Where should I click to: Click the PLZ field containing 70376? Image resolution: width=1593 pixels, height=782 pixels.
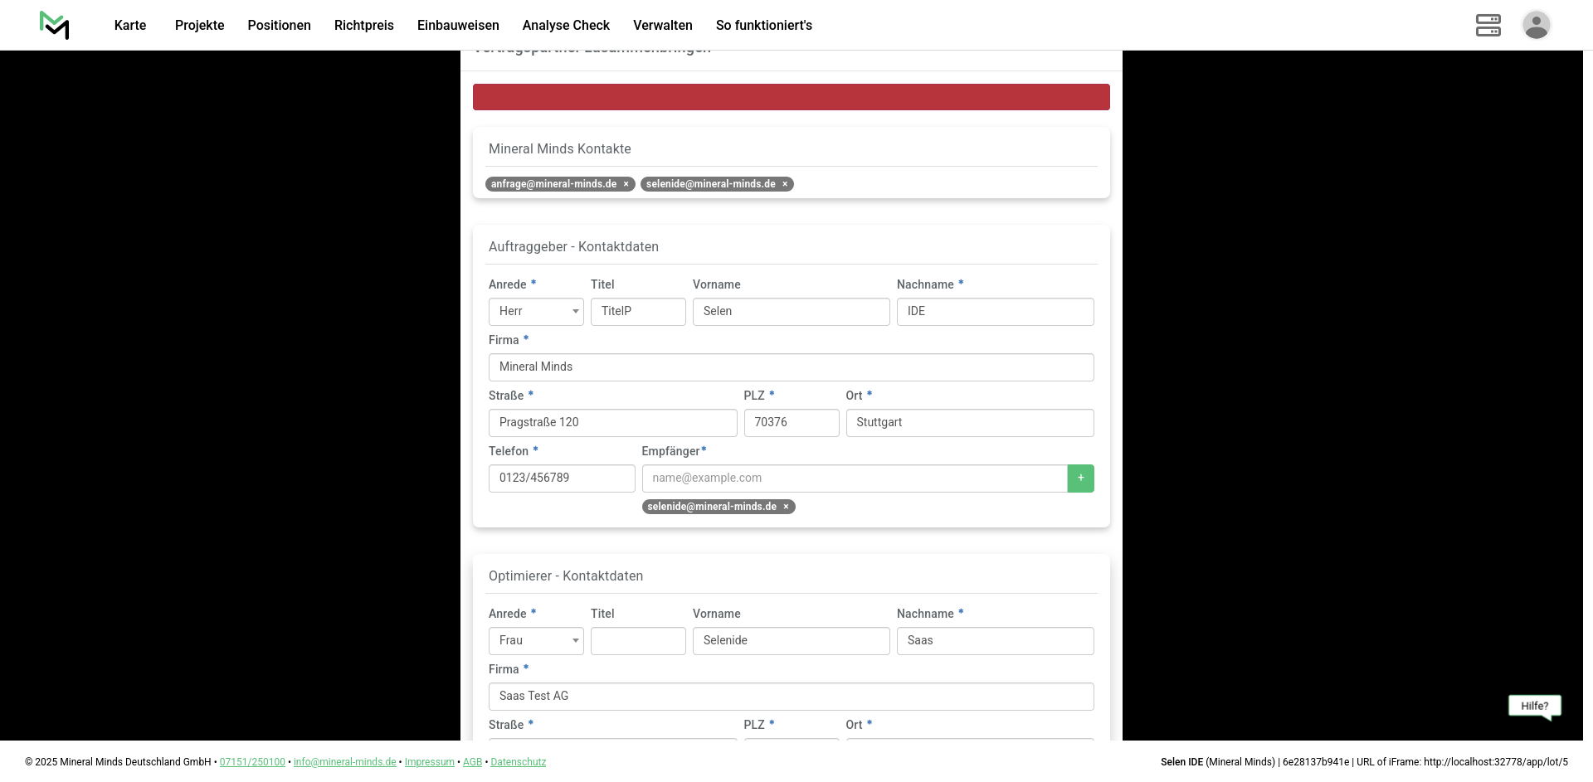point(791,423)
